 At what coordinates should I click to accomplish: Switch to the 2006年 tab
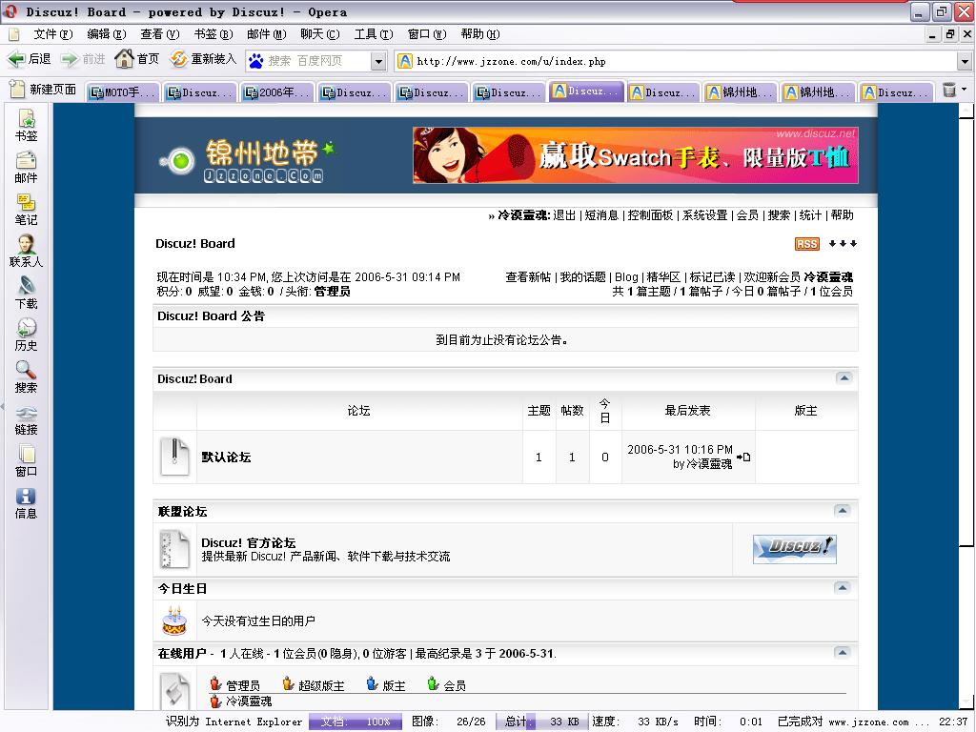277,92
